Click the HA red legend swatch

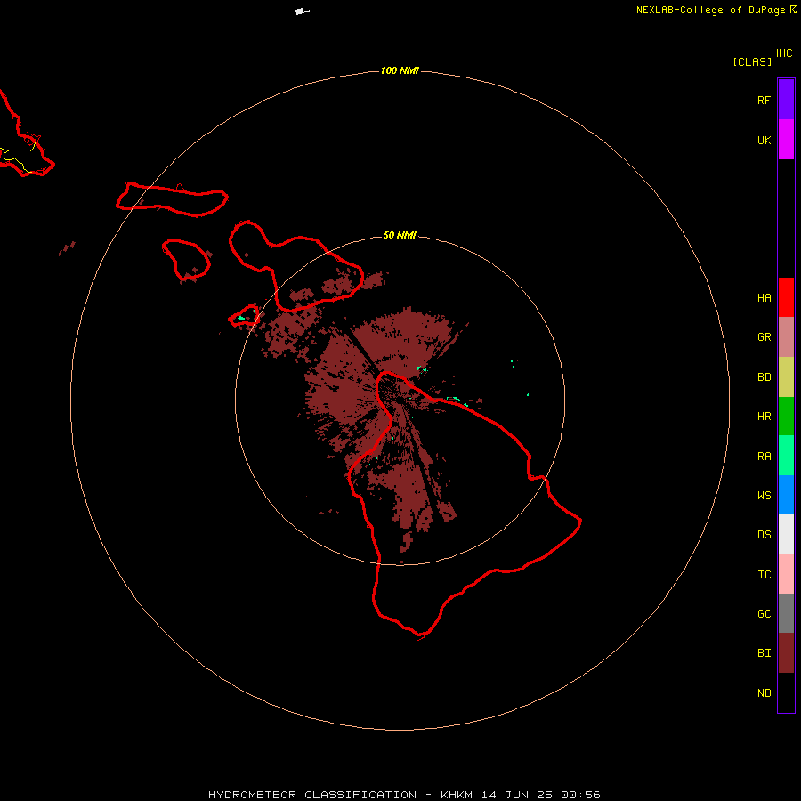tap(786, 297)
